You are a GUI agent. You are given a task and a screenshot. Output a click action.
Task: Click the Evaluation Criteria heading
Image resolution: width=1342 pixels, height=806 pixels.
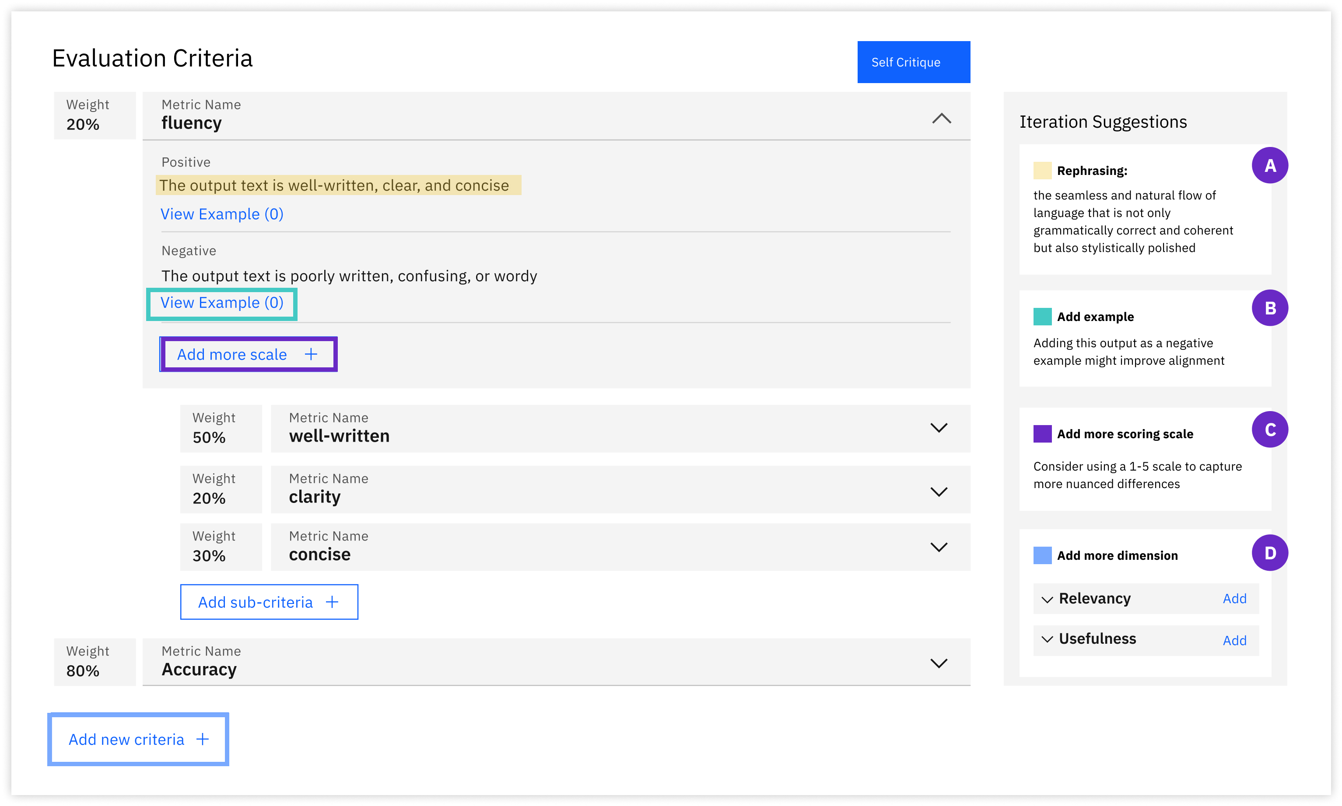click(152, 58)
